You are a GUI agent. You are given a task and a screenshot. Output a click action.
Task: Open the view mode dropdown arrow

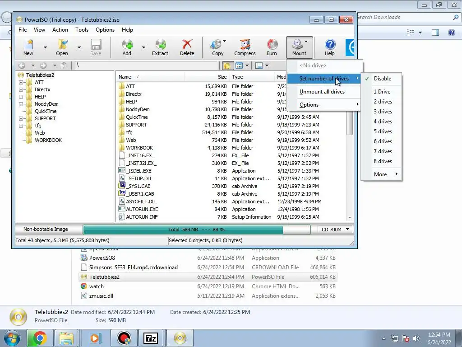(x=247, y=66)
